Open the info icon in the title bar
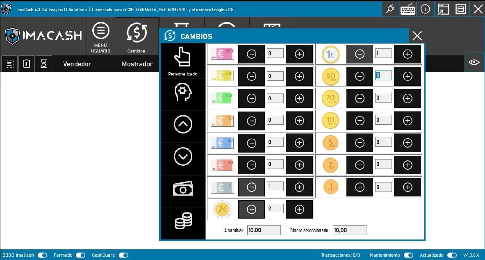485x260 pixels. click(x=425, y=9)
